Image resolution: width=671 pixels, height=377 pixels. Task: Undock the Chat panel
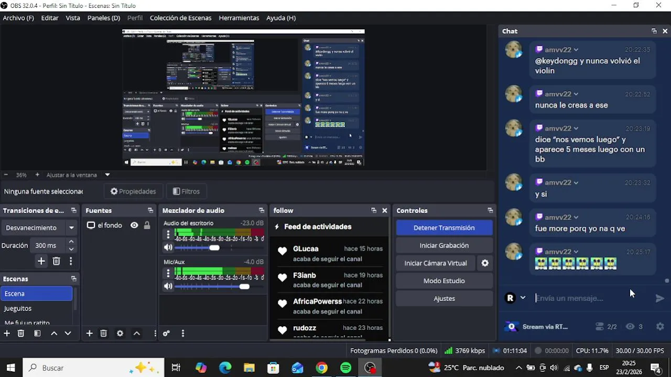pyautogui.click(x=654, y=31)
